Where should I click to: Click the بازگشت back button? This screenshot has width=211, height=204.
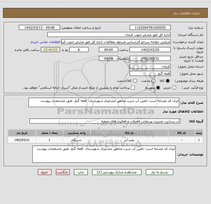tap(63, 172)
